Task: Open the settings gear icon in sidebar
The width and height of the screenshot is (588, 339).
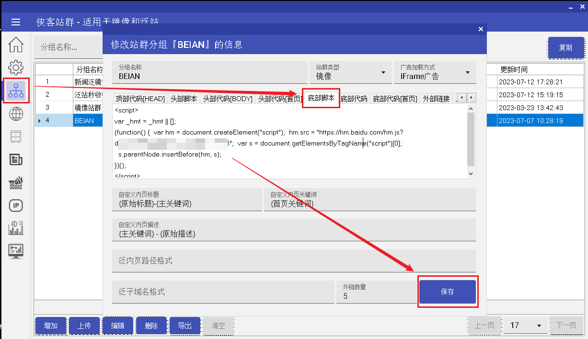Action: click(16, 68)
